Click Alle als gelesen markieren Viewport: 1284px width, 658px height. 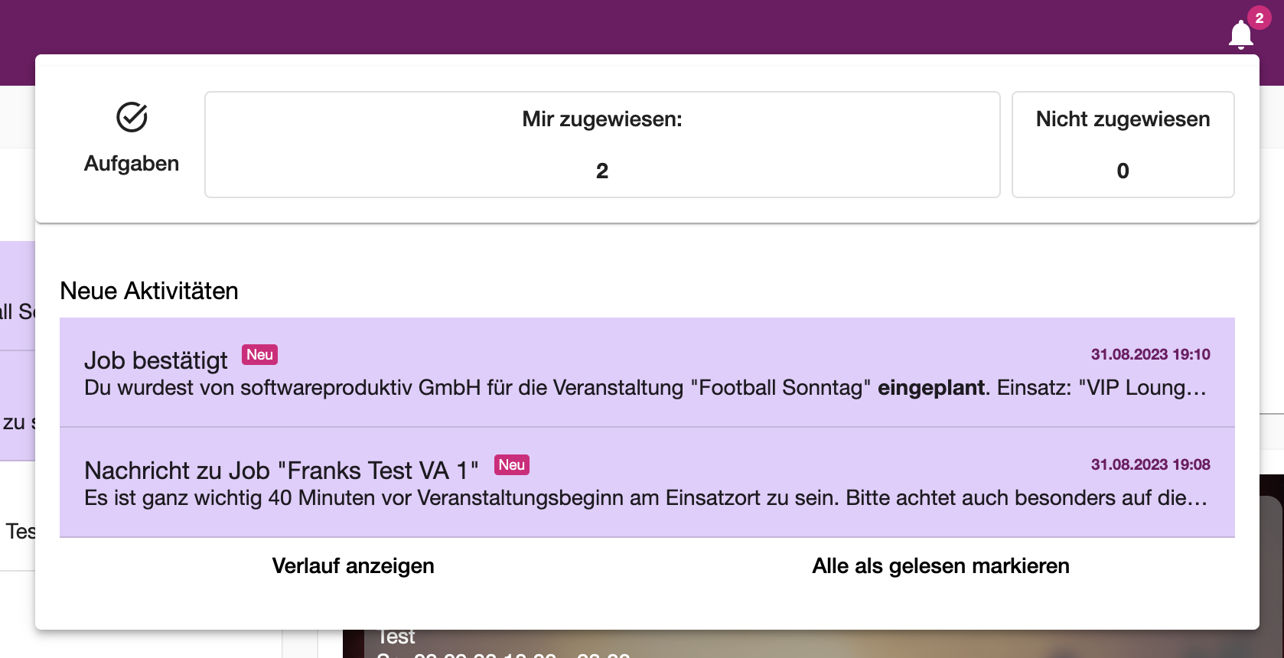coord(940,566)
